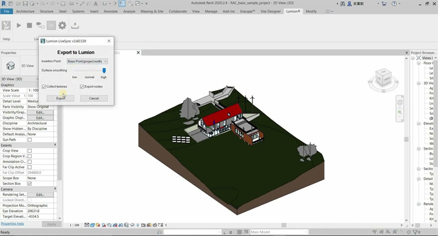Image resolution: width=438 pixels, height=236 pixels.
Task: Click the Cancel button in Lumion dialog
Action: pyautogui.click(x=94, y=99)
